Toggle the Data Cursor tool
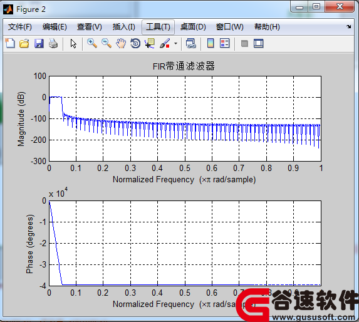 point(150,43)
